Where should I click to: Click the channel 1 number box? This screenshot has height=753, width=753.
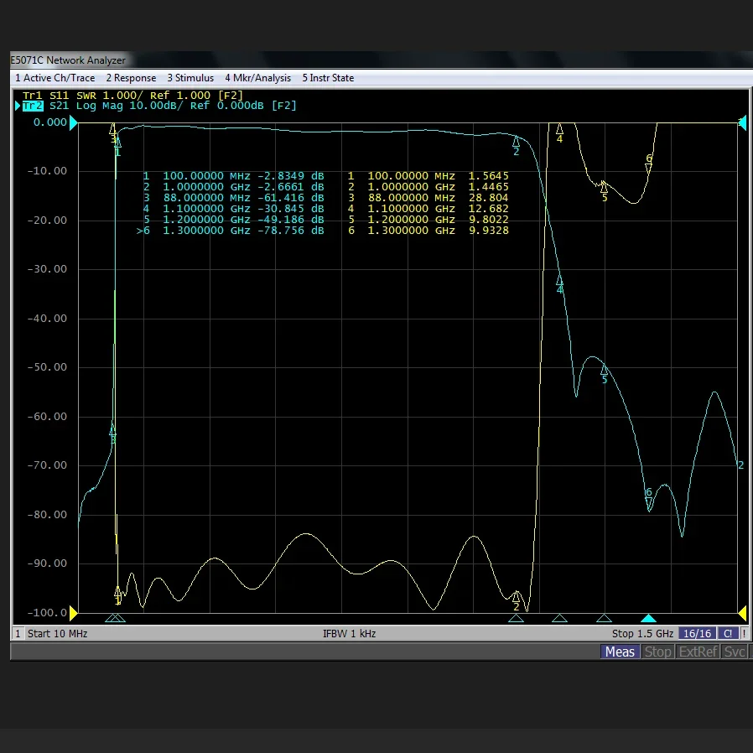(18, 633)
